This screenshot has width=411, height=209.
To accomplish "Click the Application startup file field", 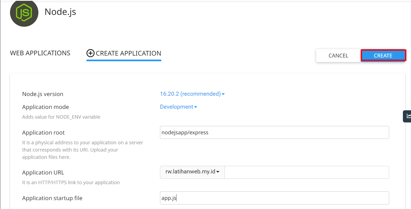I will point(274,198).
